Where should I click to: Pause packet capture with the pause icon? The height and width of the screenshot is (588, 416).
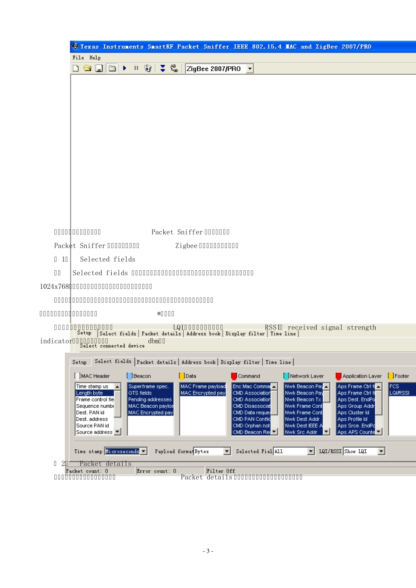[136, 68]
